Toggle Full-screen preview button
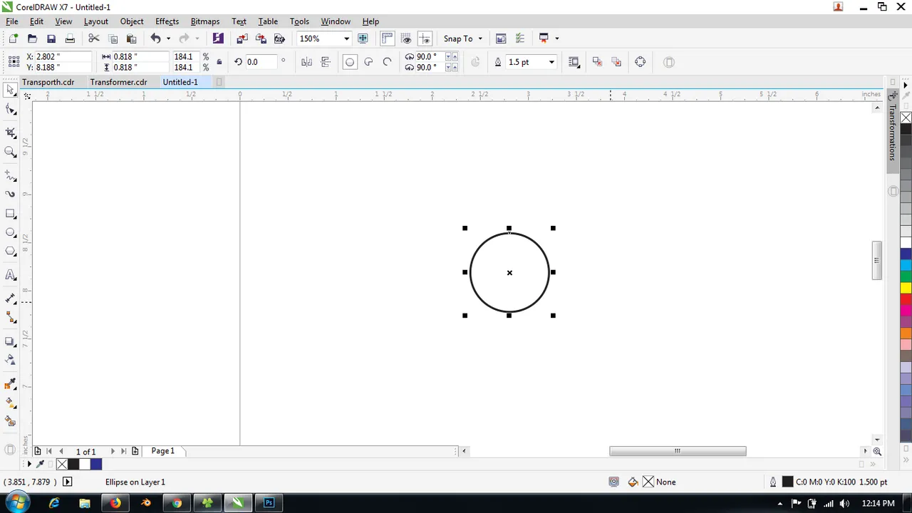The height and width of the screenshot is (513, 912). coord(363,38)
